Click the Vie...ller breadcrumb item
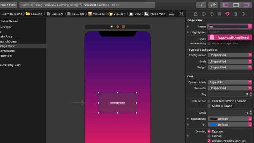This screenshot has height=143, width=254. click(x=117, y=14)
